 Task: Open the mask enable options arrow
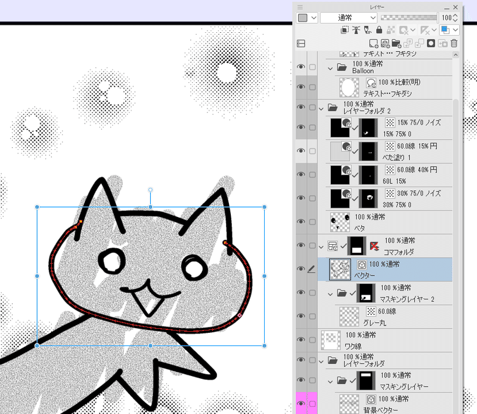coord(413,30)
